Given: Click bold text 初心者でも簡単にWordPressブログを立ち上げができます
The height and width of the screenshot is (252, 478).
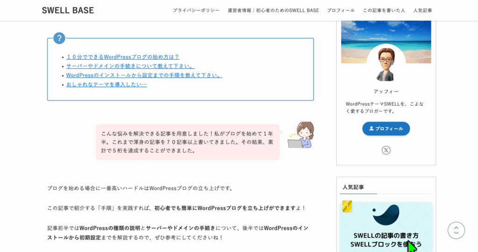Looking at the screenshot, I should pos(225,208).
